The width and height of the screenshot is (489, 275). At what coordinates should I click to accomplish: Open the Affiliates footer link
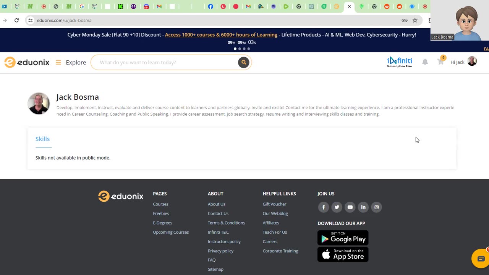[x=271, y=223]
